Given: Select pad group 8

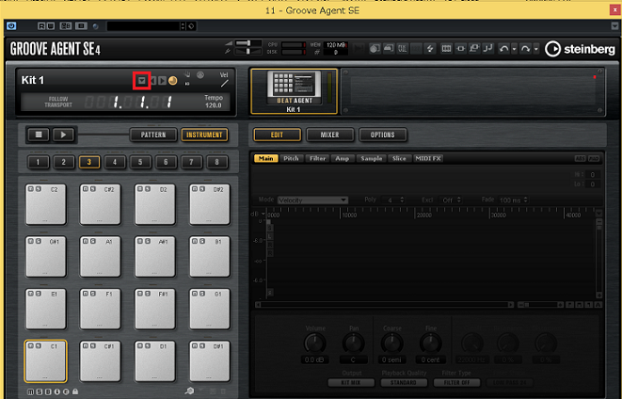Looking at the screenshot, I should (216, 162).
